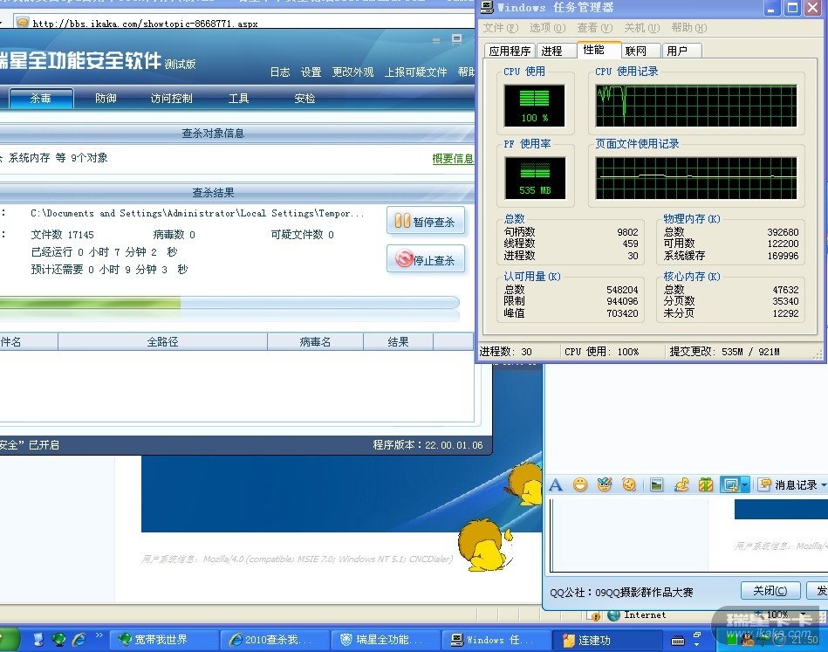
Task: Click the QQ gift box icon
Action: pyautogui.click(x=706, y=484)
